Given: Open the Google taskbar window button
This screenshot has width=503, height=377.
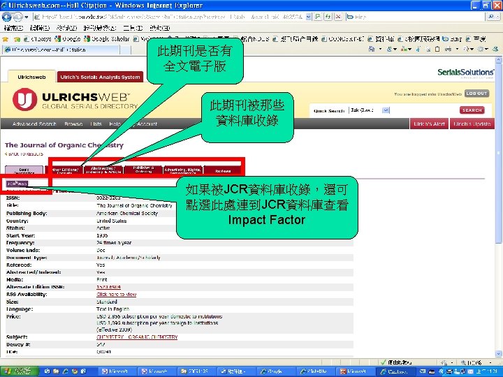Looking at the screenshot, I should coord(275,371).
